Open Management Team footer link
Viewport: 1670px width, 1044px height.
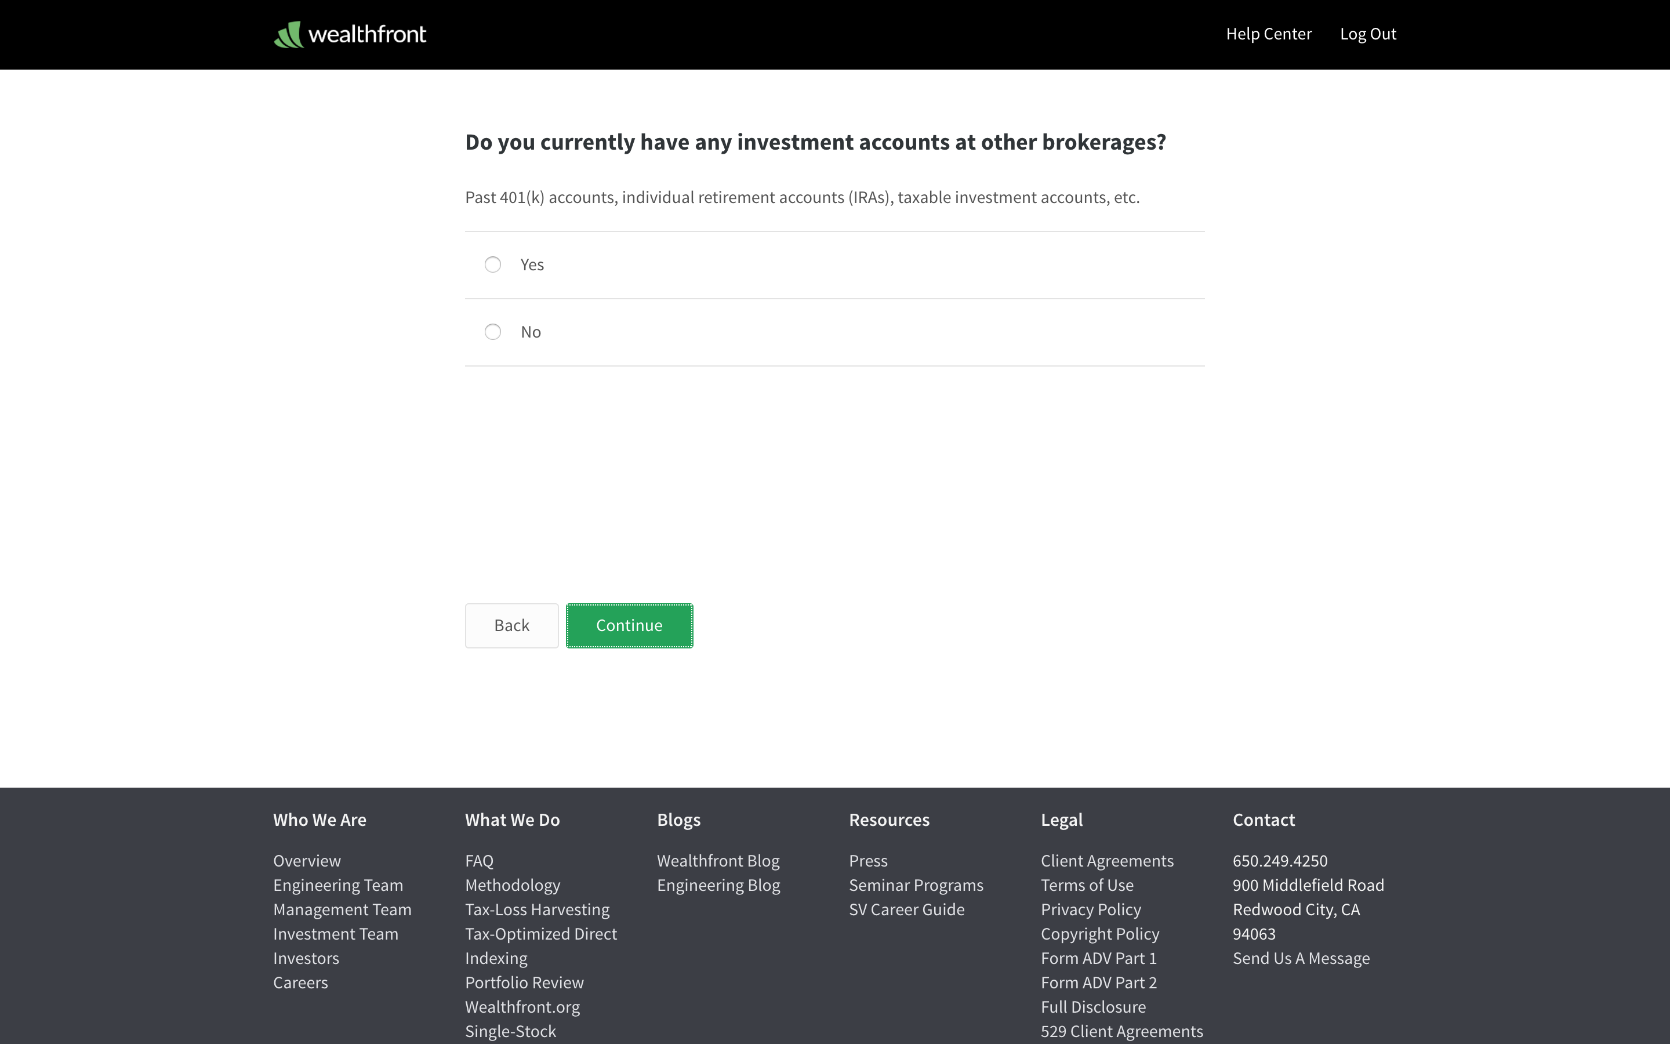tap(342, 909)
